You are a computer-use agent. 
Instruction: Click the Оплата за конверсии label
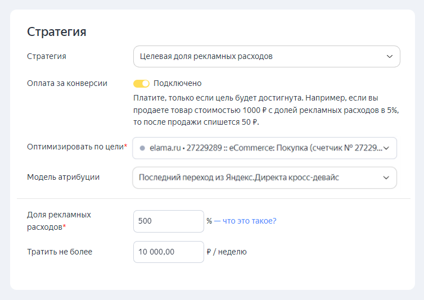coord(67,83)
